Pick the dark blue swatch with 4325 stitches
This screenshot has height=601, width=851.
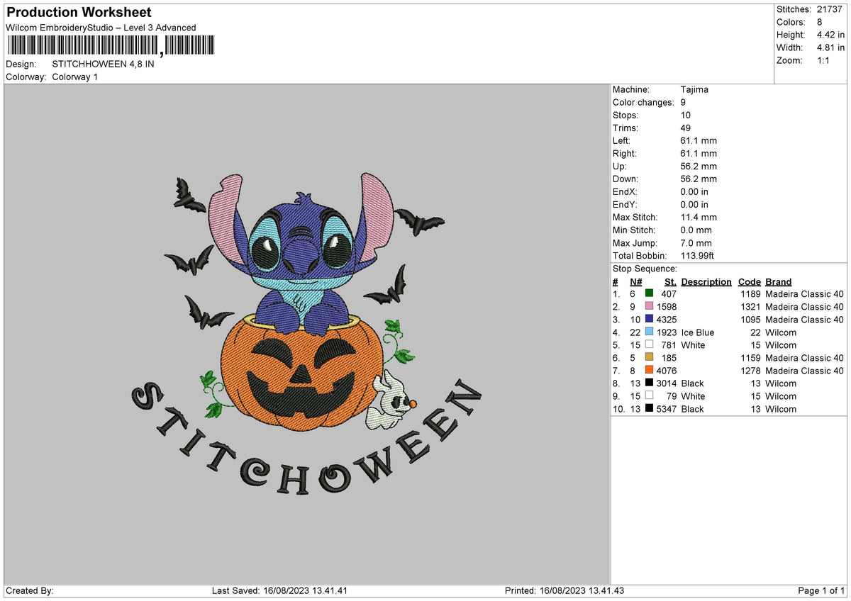(x=649, y=319)
